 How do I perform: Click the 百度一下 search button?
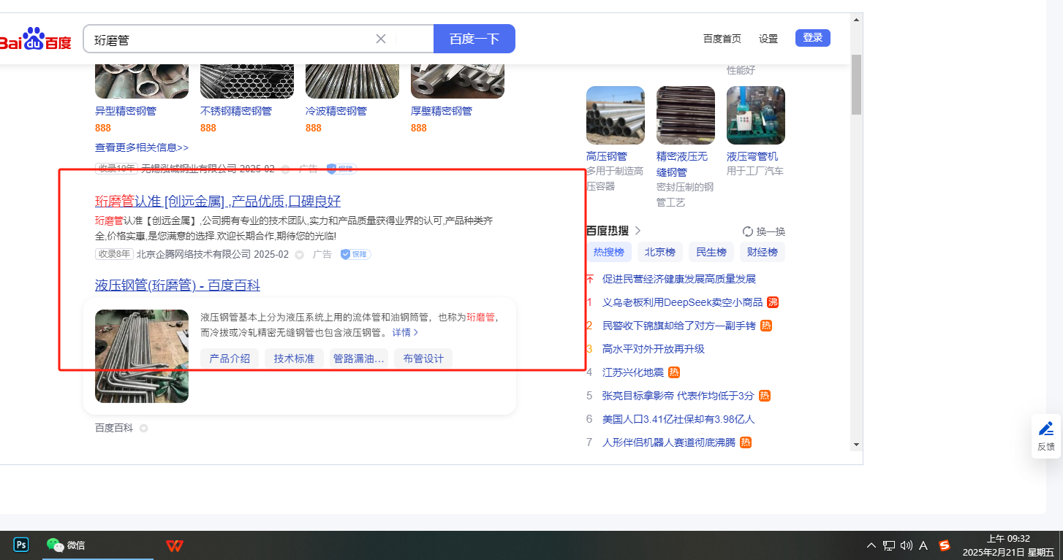tap(474, 39)
